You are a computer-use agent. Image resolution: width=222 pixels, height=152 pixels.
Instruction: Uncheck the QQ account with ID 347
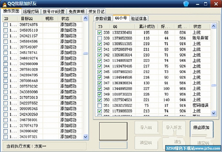[100, 83]
